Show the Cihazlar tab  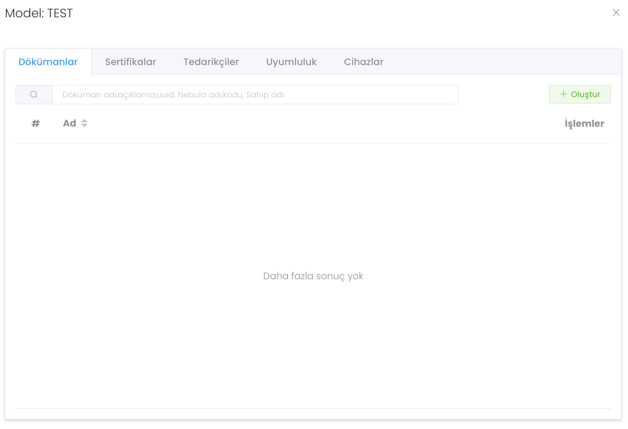tap(363, 62)
